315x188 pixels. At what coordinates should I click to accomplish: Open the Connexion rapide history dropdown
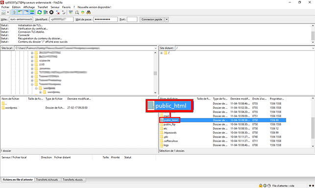167,20
